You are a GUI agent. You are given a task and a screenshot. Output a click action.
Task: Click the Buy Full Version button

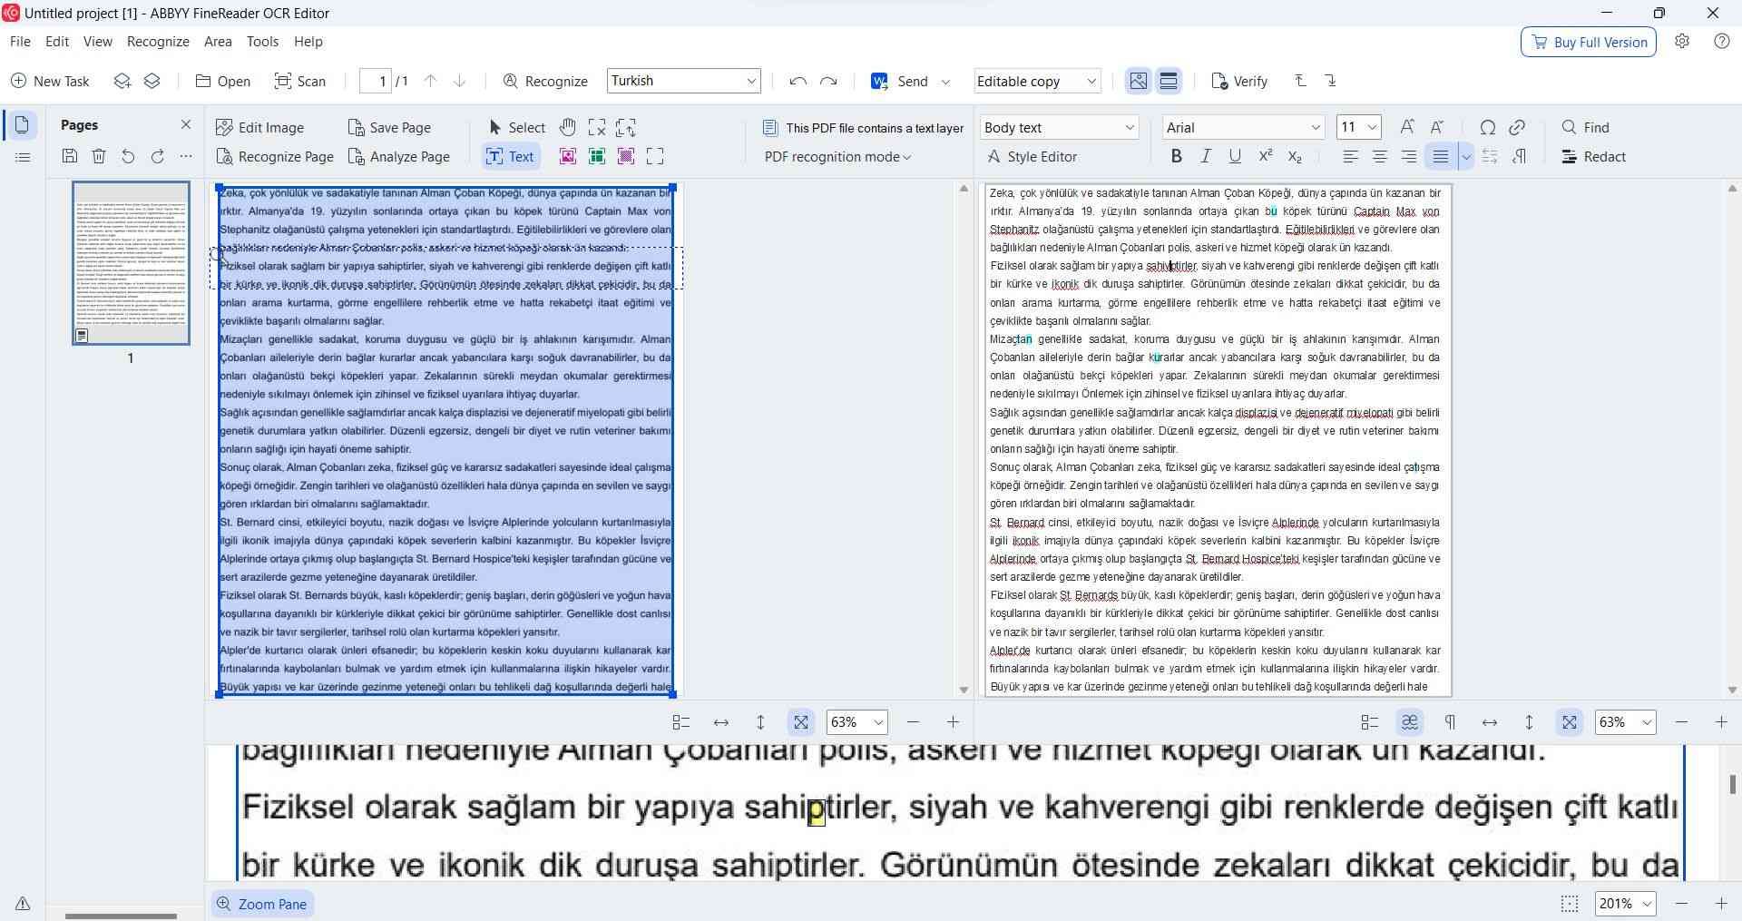1589,42
